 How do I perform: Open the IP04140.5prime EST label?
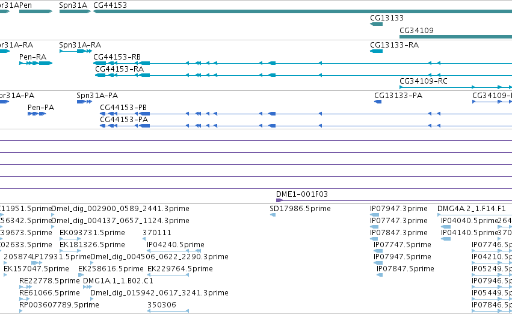tap(469, 233)
